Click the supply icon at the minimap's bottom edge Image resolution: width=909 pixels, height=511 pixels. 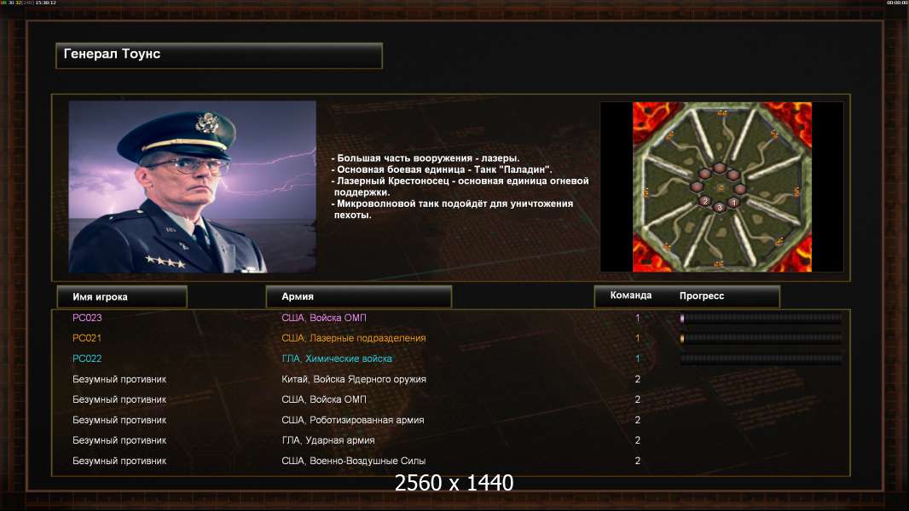(x=718, y=263)
